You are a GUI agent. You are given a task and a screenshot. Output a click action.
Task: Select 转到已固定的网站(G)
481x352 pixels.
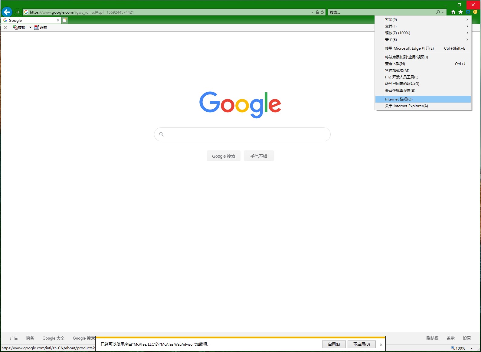coord(423,84)
